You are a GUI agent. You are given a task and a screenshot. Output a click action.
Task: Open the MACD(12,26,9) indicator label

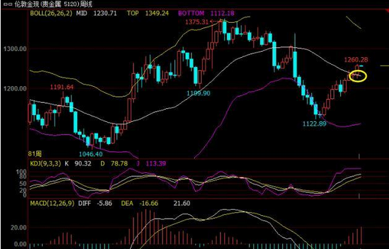[52, 203]
